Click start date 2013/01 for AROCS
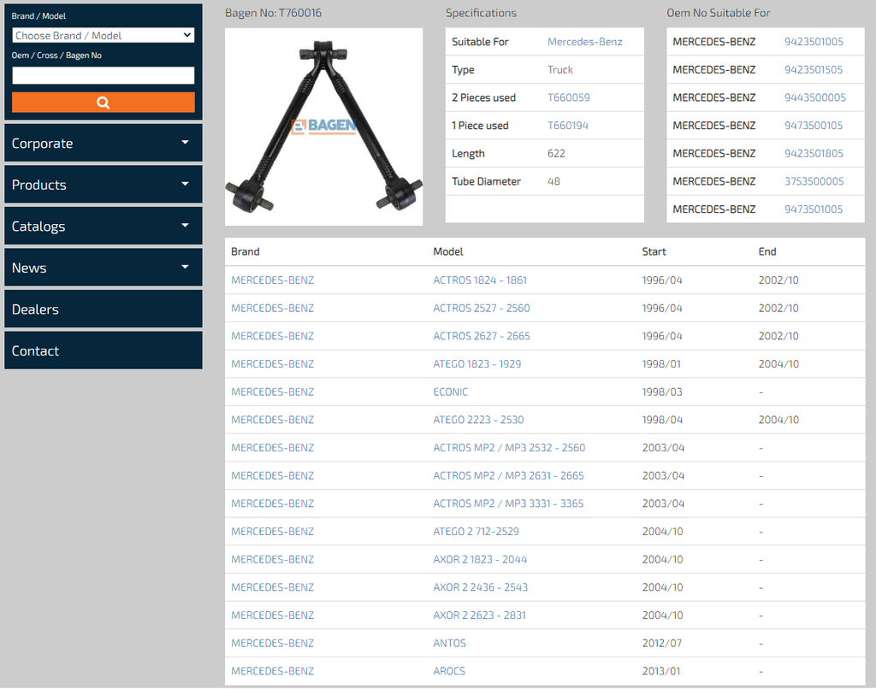 tap(661, 671)
